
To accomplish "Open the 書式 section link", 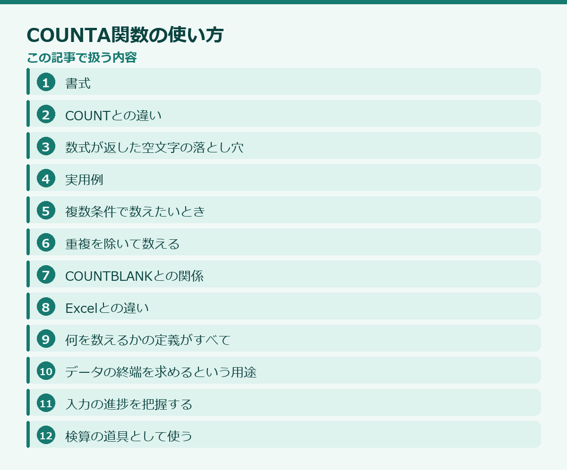I will [x=283, y=82].
